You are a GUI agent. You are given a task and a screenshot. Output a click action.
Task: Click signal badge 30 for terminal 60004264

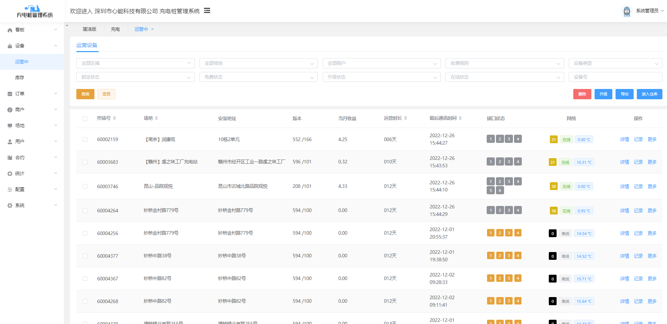pos(553,211)
